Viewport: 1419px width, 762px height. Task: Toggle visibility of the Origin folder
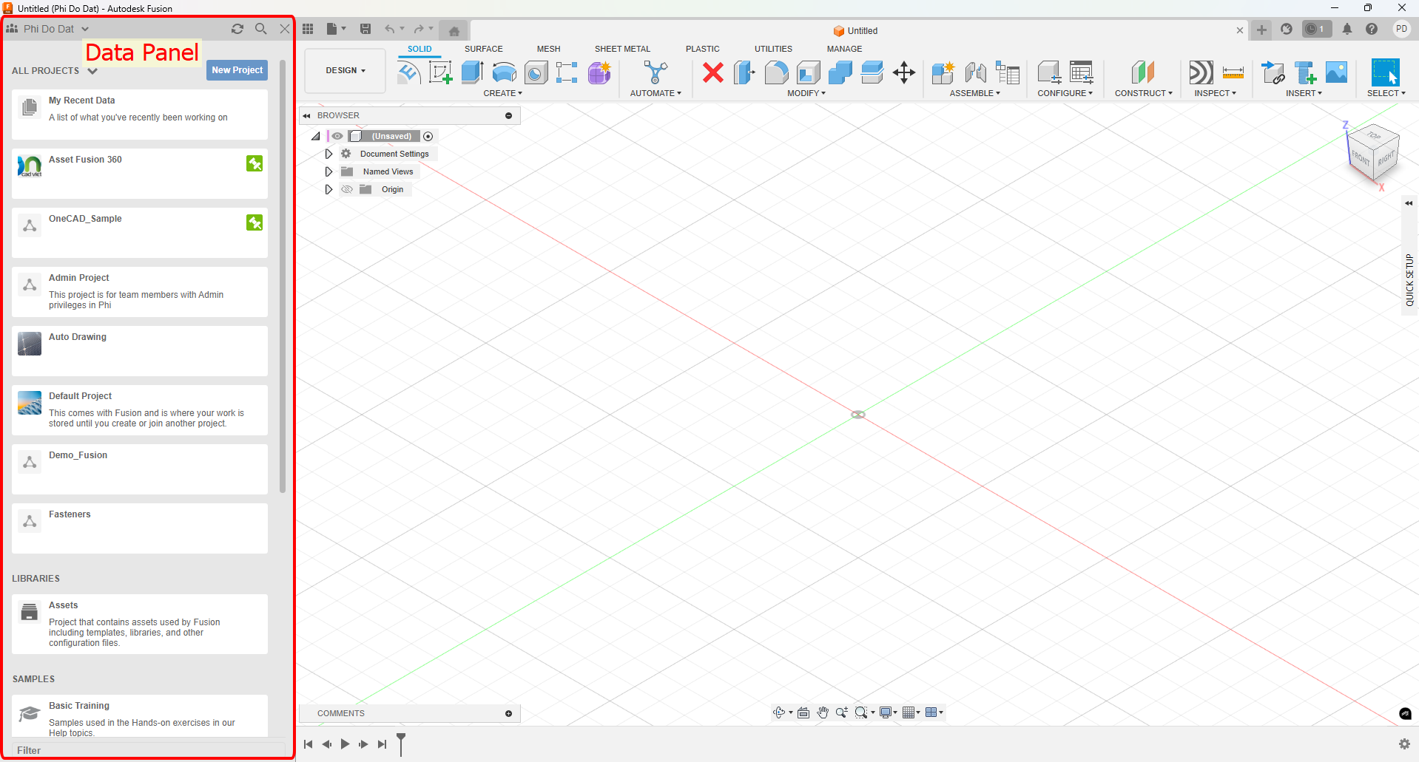tap(347, 189)
